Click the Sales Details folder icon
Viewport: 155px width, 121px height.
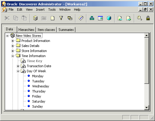point(18,45)
